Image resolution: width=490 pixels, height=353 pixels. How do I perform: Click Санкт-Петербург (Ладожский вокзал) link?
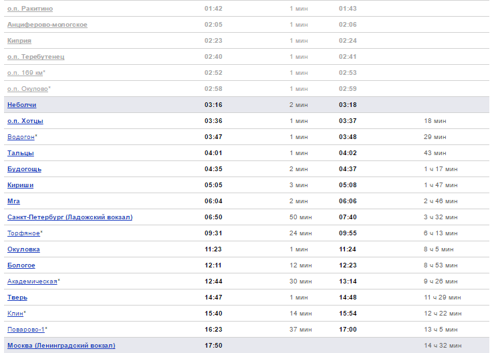click(x=70, y=217)
